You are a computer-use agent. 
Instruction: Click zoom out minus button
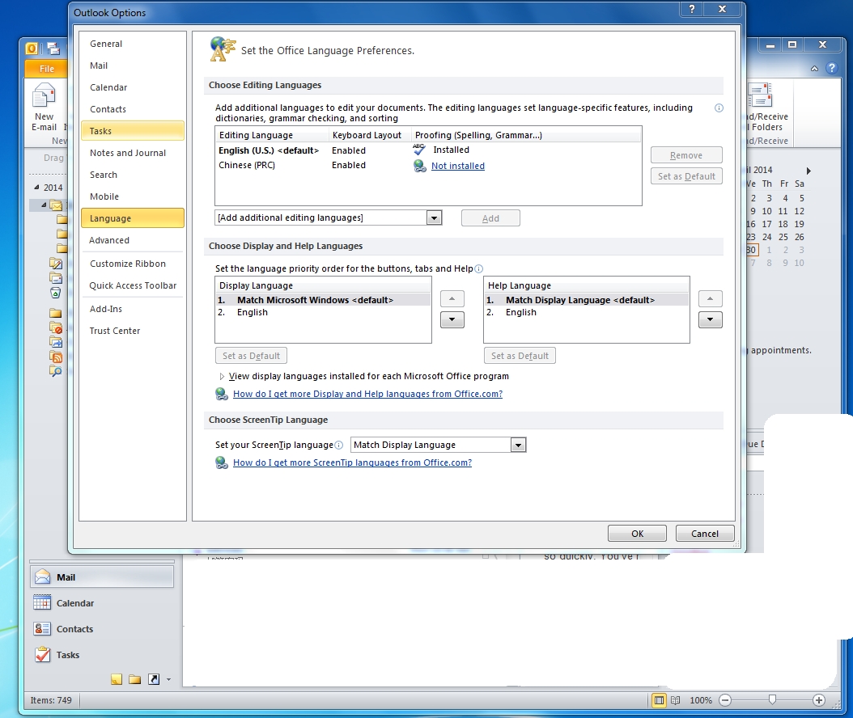click(724, 700)
